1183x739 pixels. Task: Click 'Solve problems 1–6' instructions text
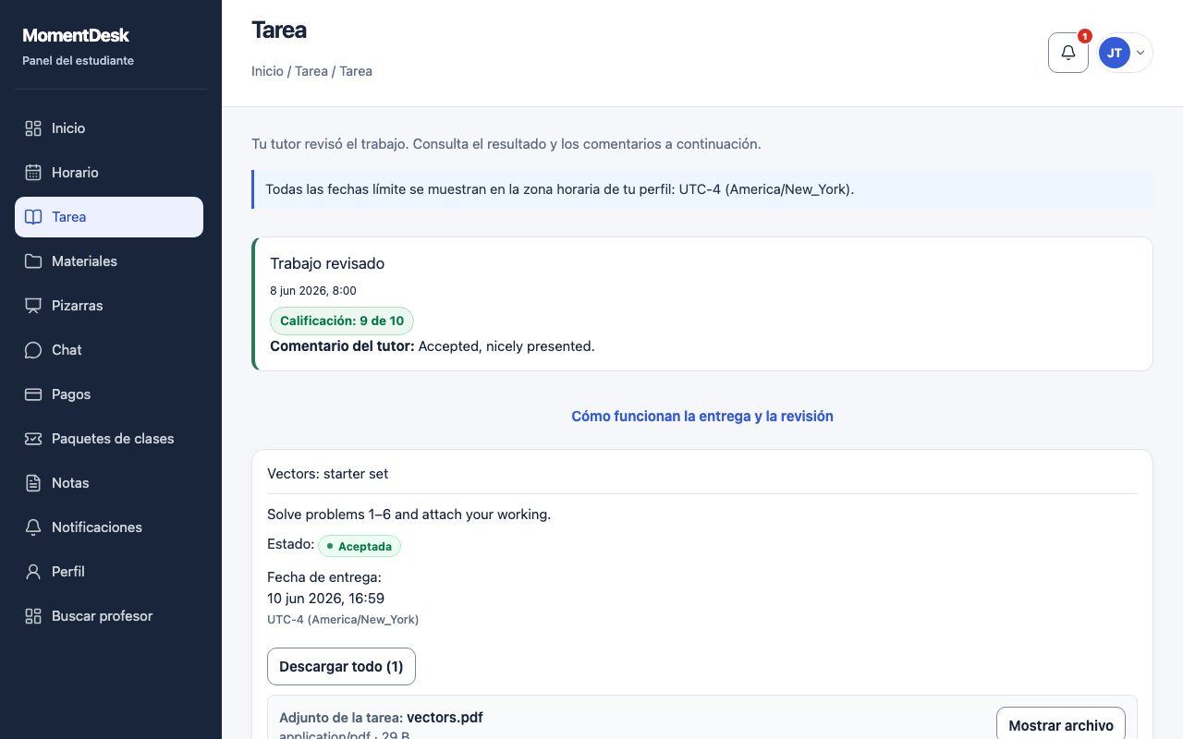coord(409,515)
